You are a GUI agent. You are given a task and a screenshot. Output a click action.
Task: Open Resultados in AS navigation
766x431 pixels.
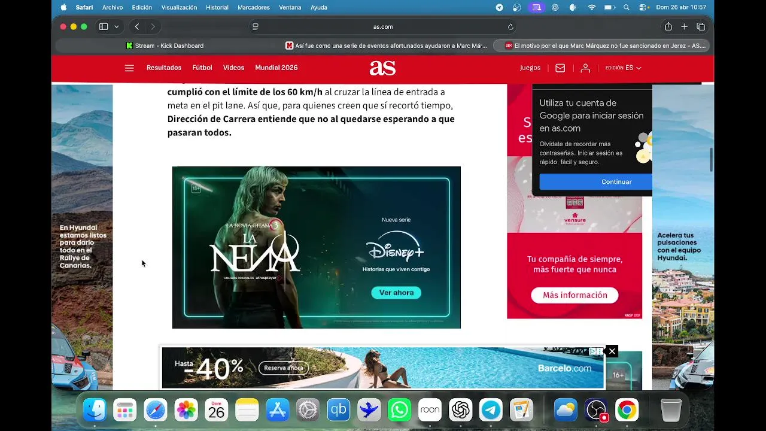pyautogui.click(x=164, y=68)
